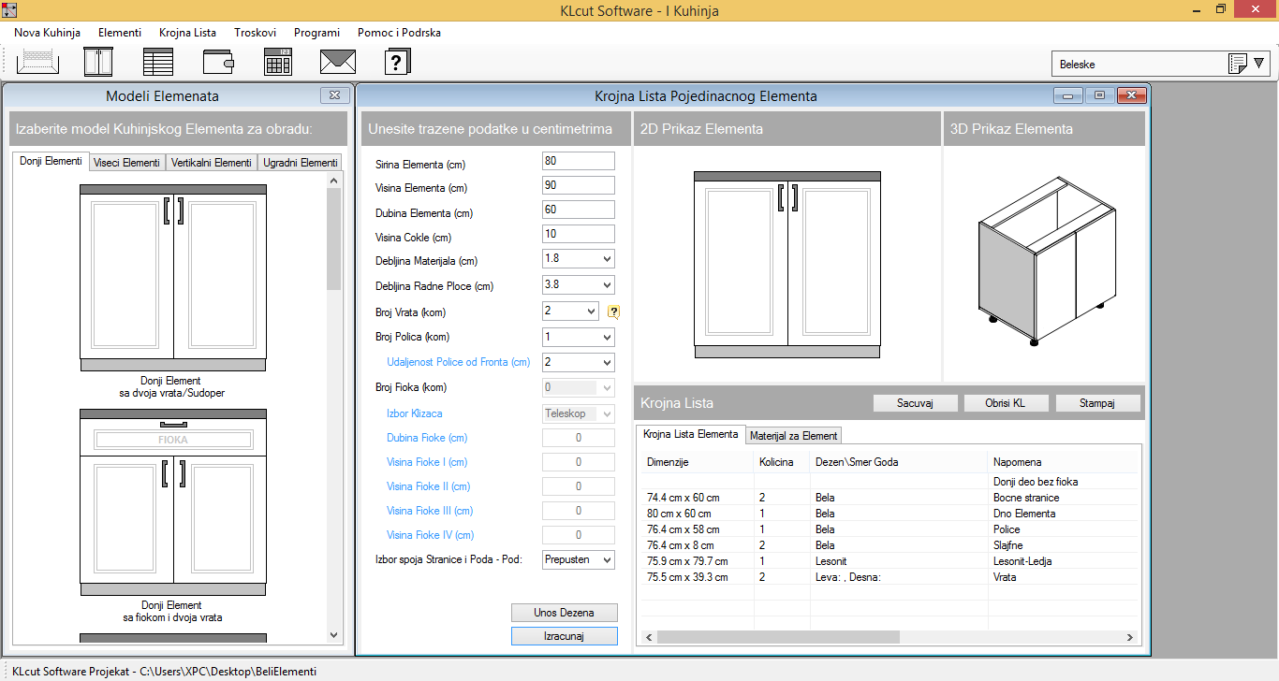Screen dimensions: 1279x681
Task: Switch to the Viseci Elementi tab
Action: 126,163
